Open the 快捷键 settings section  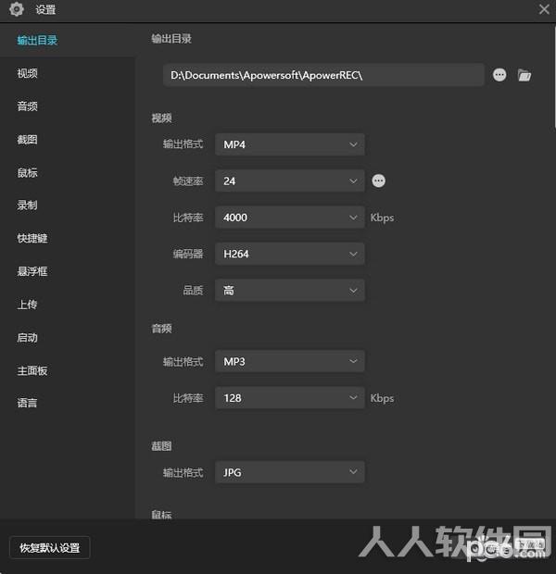(x=32, y=238)
